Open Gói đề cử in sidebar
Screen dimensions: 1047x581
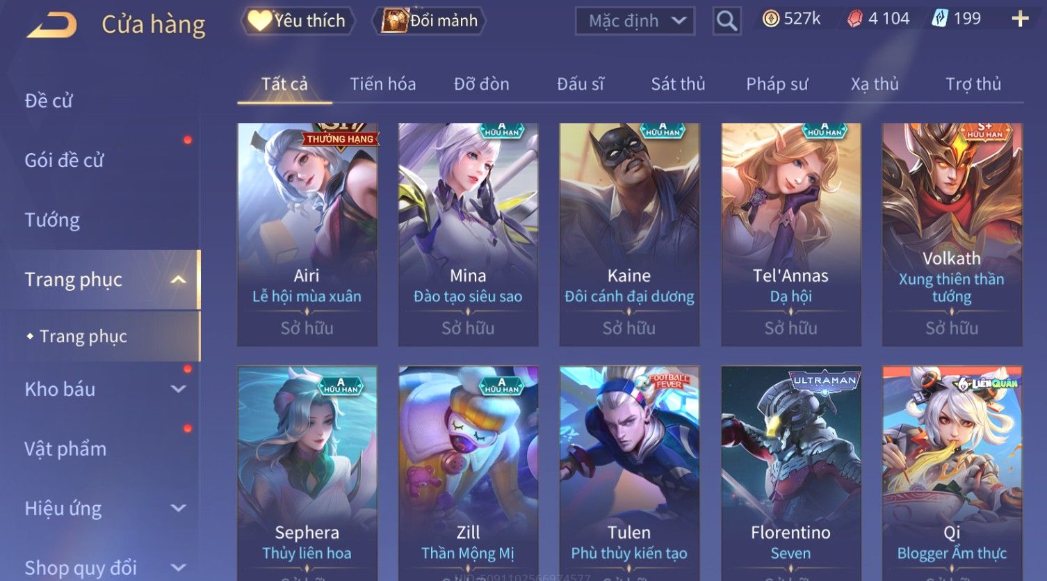[x=64, y=160]
